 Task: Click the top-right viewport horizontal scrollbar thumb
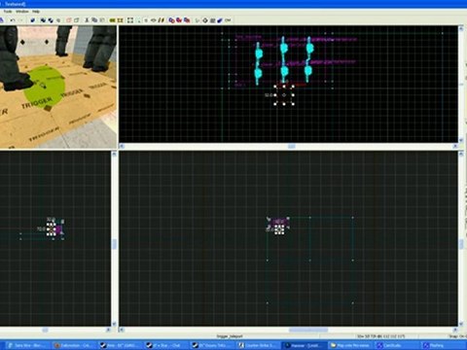coord(292,147)
